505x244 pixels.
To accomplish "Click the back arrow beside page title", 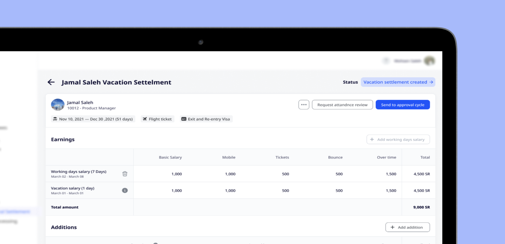I will pyautogui.click(x=51, y=82).
